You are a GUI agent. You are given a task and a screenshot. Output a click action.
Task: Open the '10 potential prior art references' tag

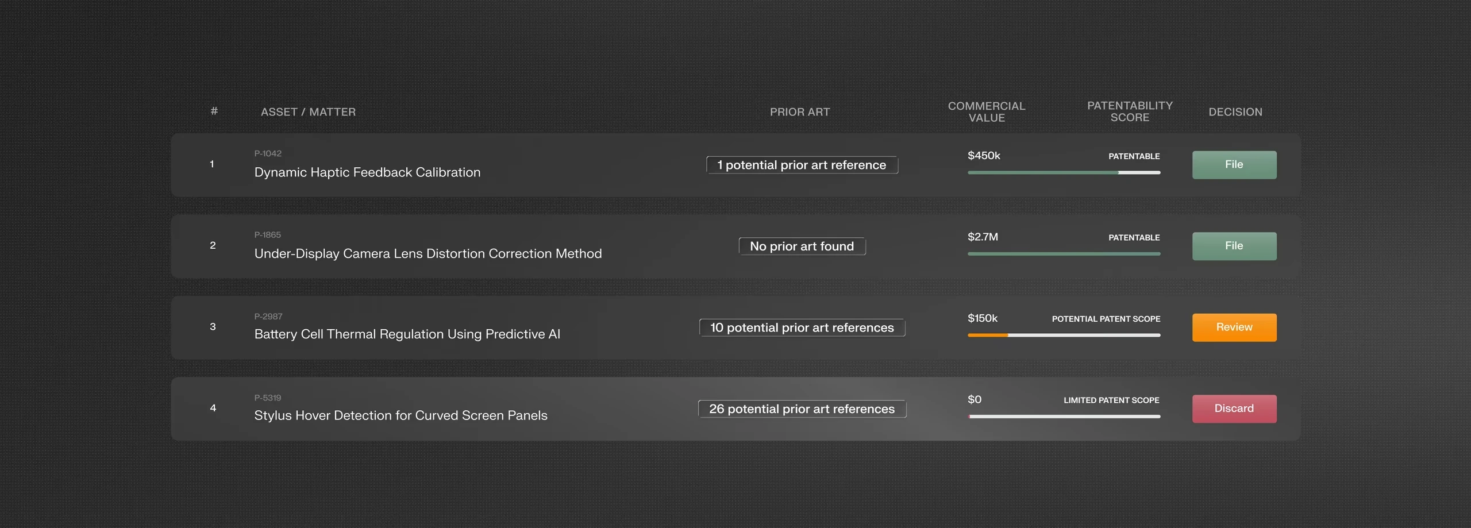[x=802, y=327]
